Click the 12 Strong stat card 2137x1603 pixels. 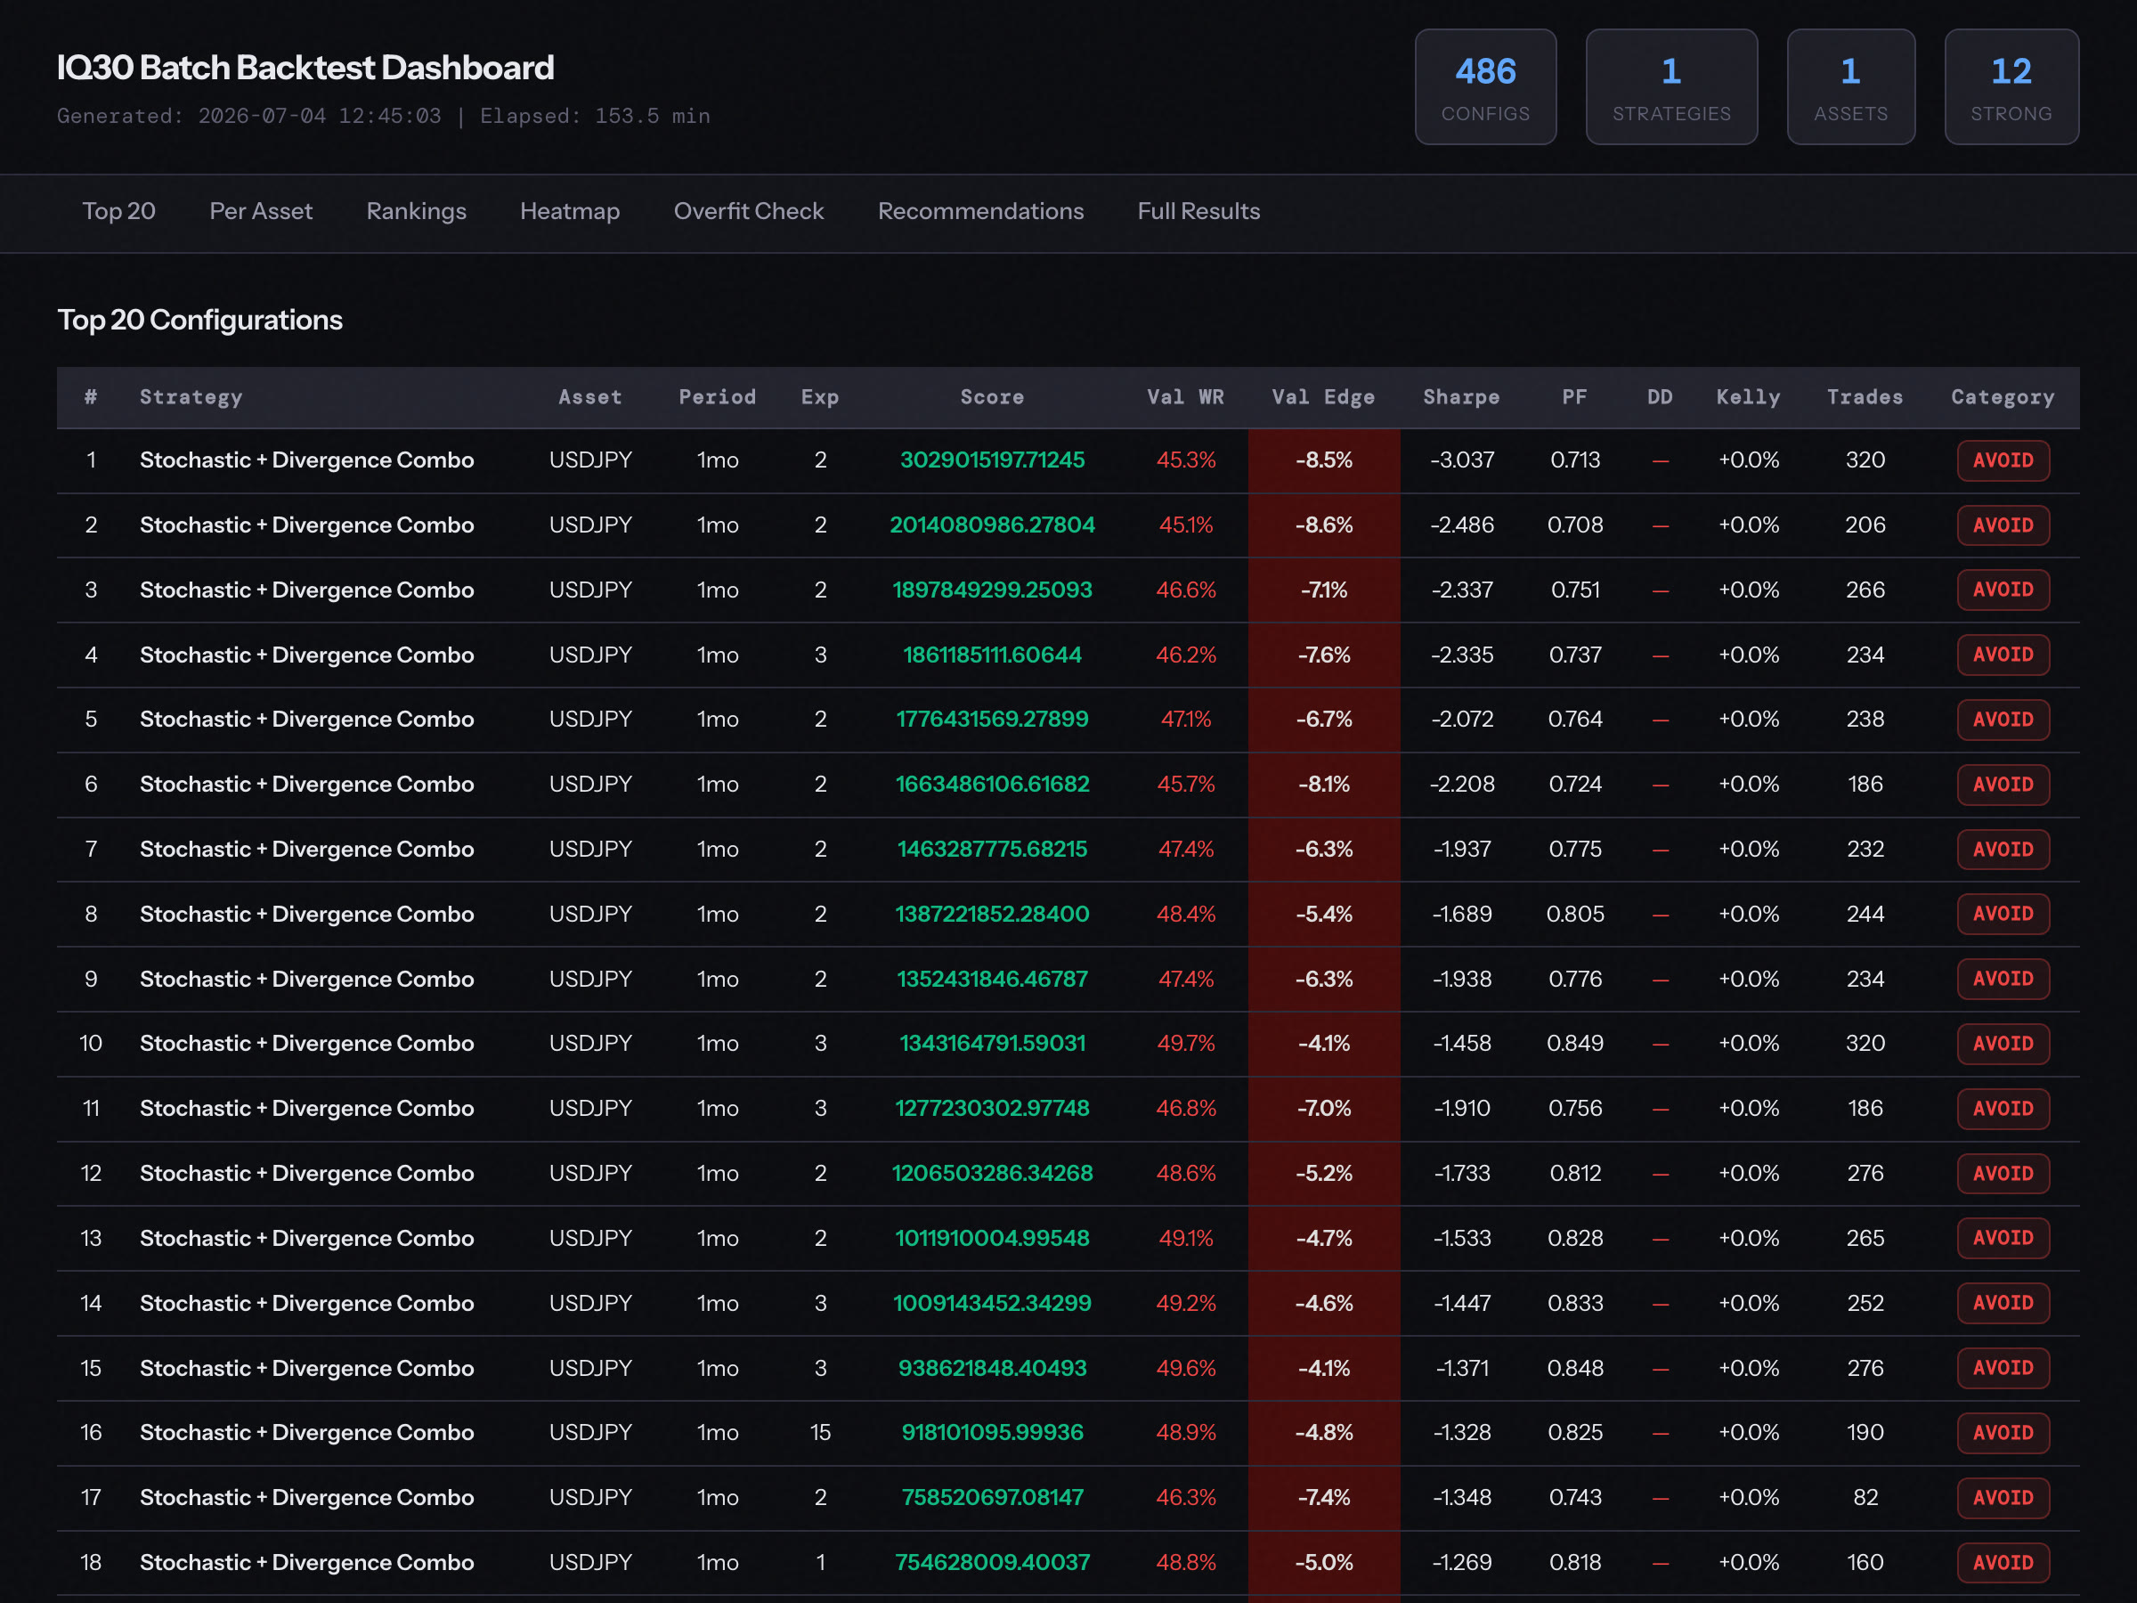pos(2011,87)
